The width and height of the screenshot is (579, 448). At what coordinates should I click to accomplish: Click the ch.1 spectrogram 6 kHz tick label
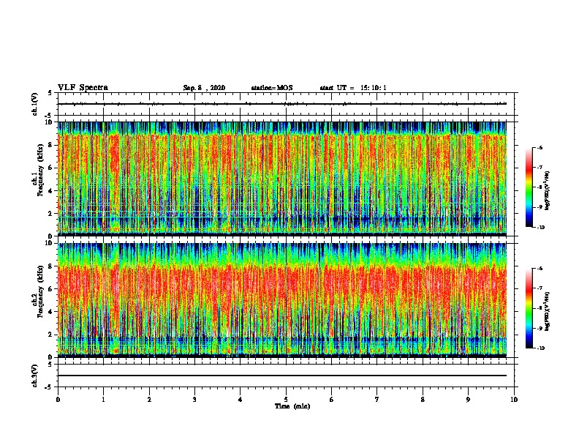pos(50,168)
